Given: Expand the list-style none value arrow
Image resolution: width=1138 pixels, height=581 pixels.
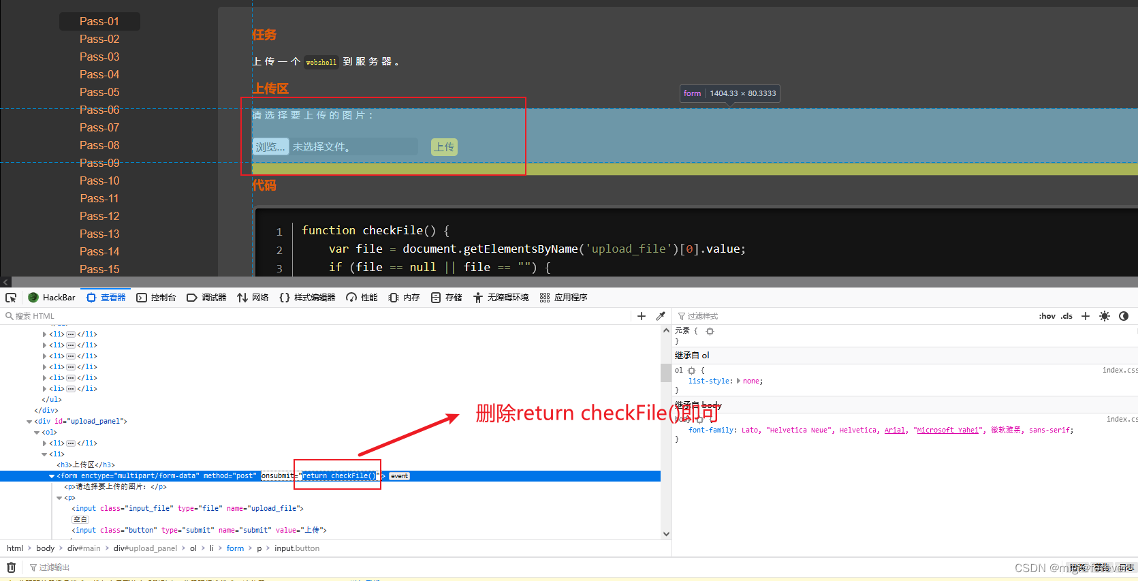Looking at the screenshot, I should pyautogui.click(x=739, y=381).
